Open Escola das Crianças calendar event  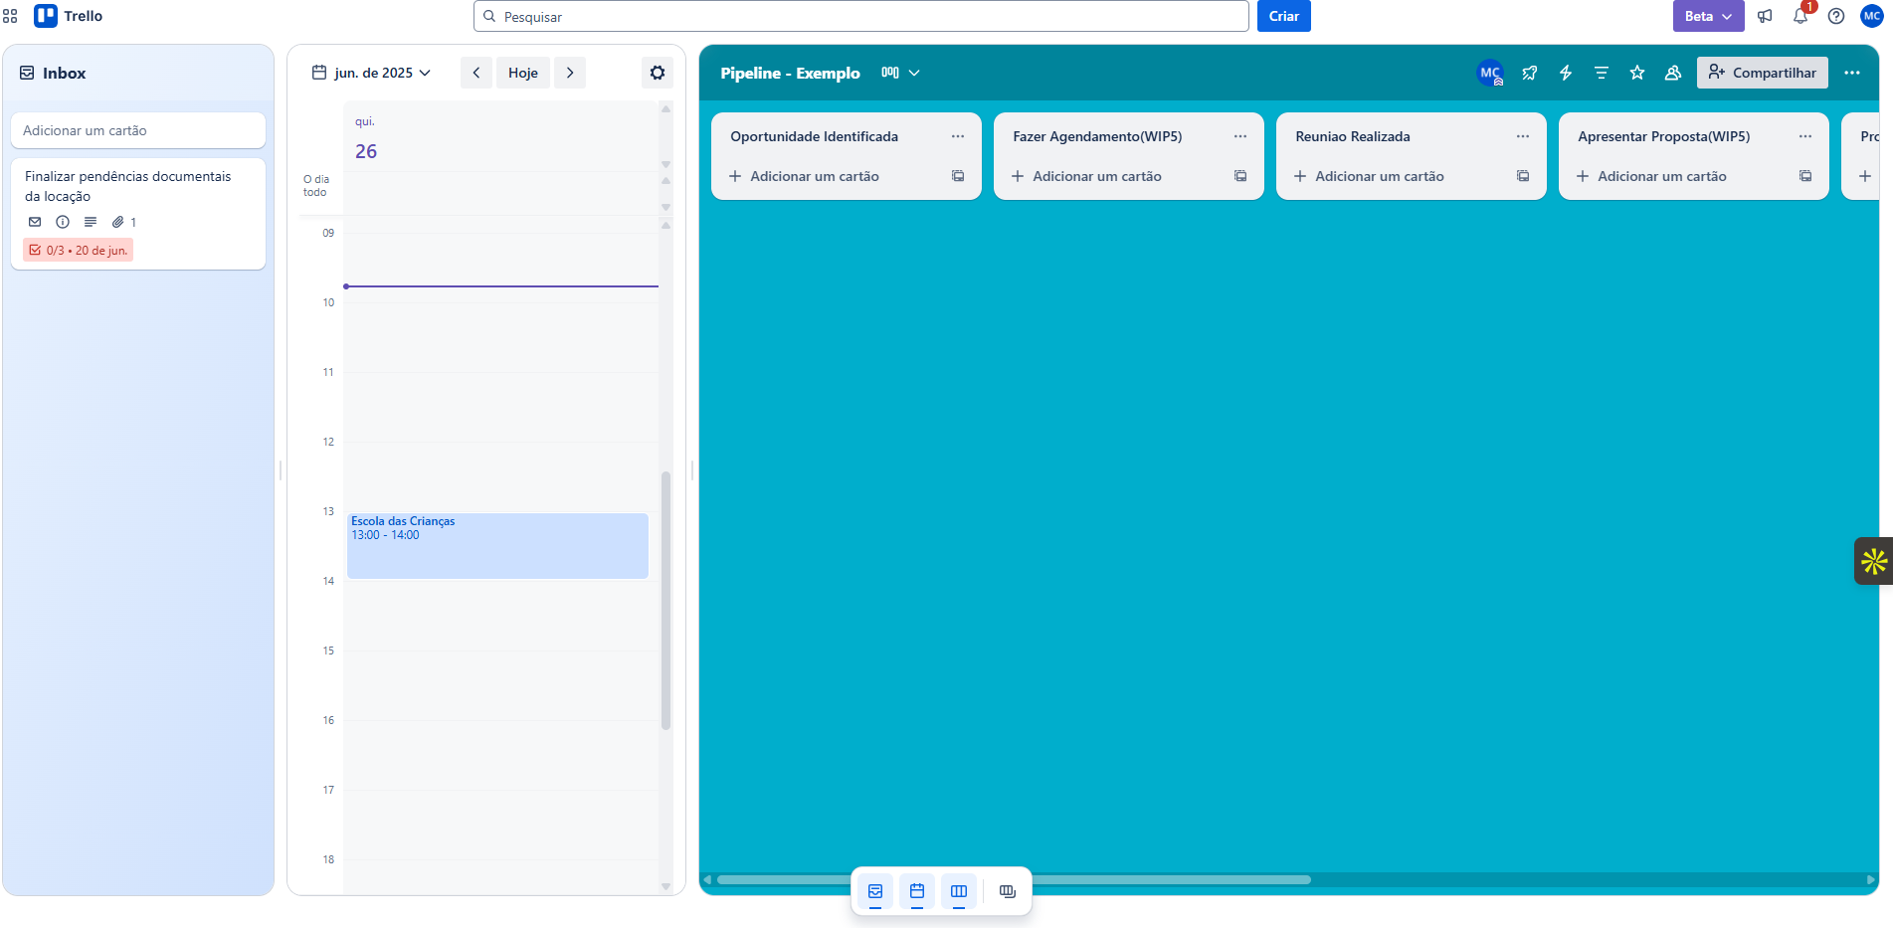pos(497,545)
